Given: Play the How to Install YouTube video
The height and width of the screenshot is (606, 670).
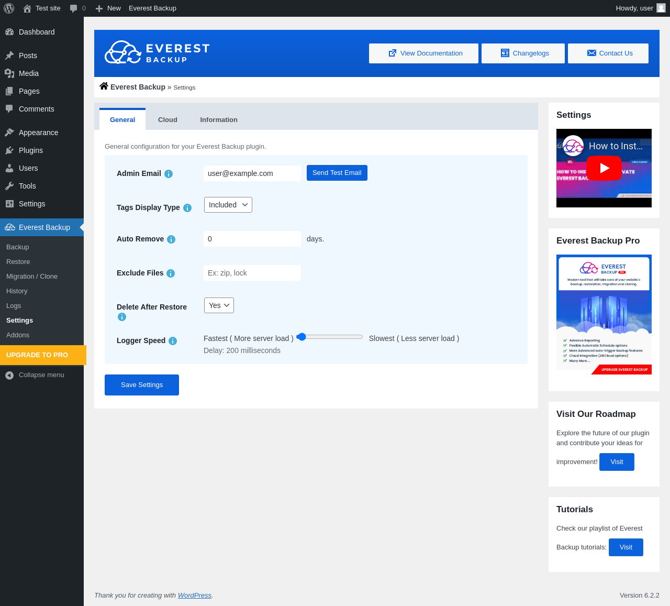Looking at the screenshot, I should click(x=604, y=168).
